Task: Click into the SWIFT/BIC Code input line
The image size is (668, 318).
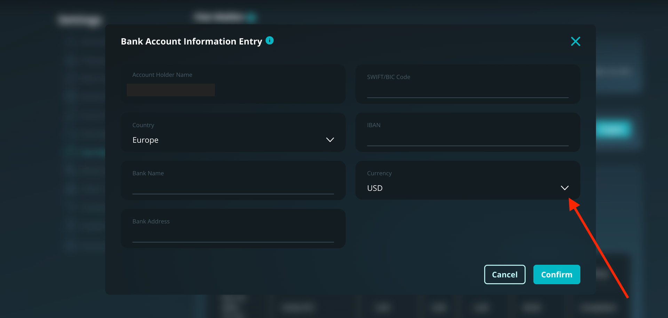Action: (x=467, y=92)
